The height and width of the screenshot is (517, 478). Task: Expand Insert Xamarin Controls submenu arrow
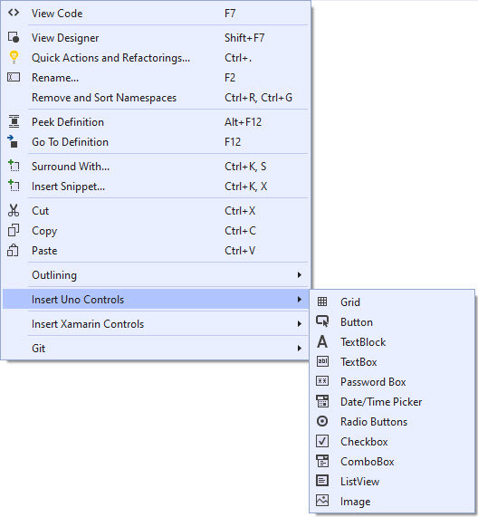point(300,324)
